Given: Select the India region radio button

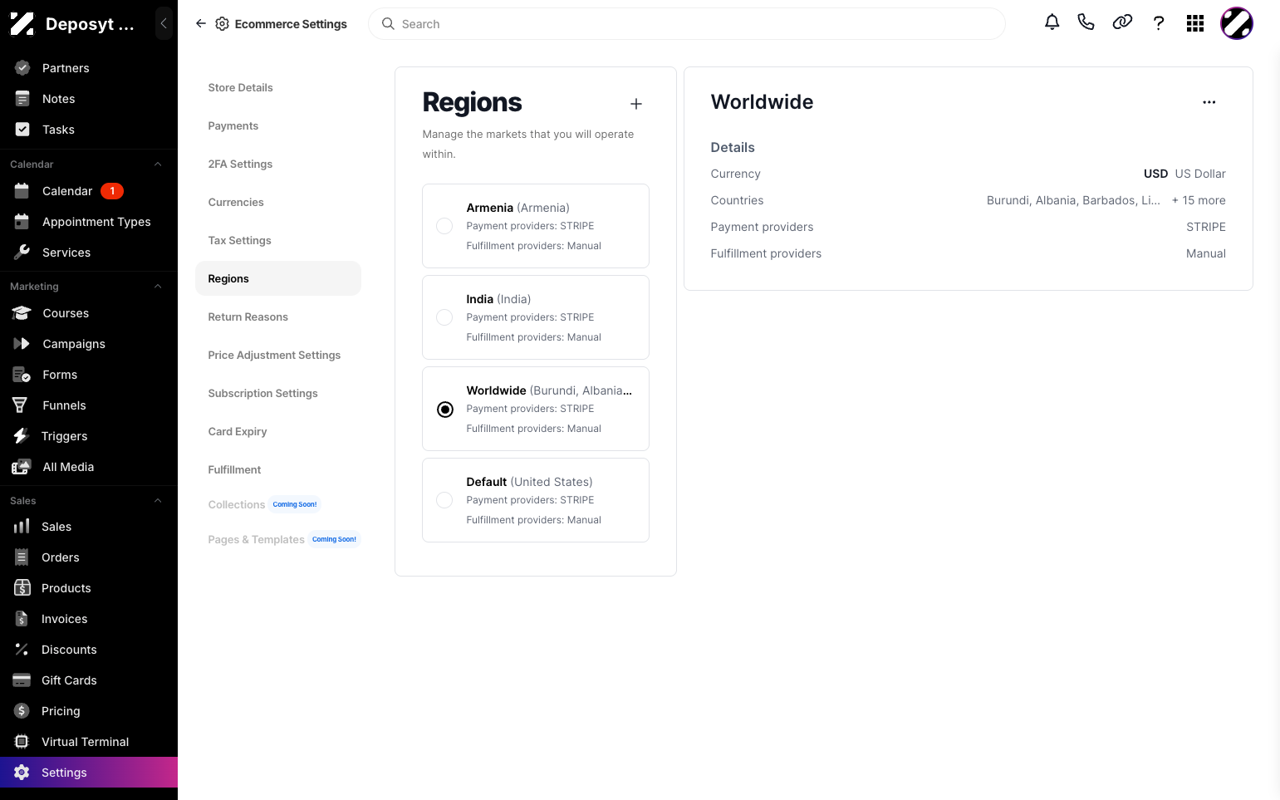Looking at the screenshot, I should pyautogui.click(x=445, y=317).
